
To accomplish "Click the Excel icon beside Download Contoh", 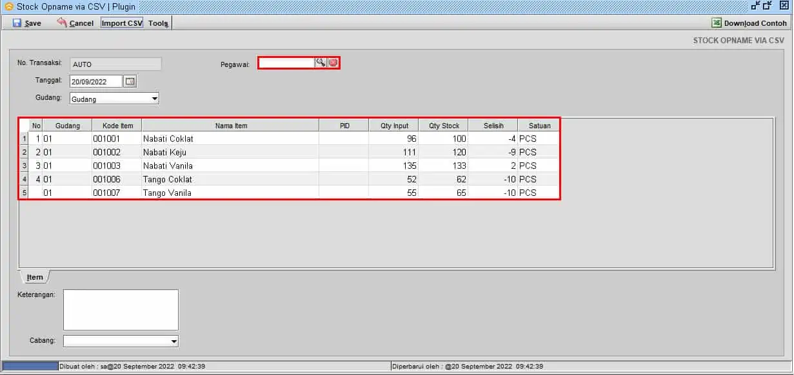I will tap(716, 23).
